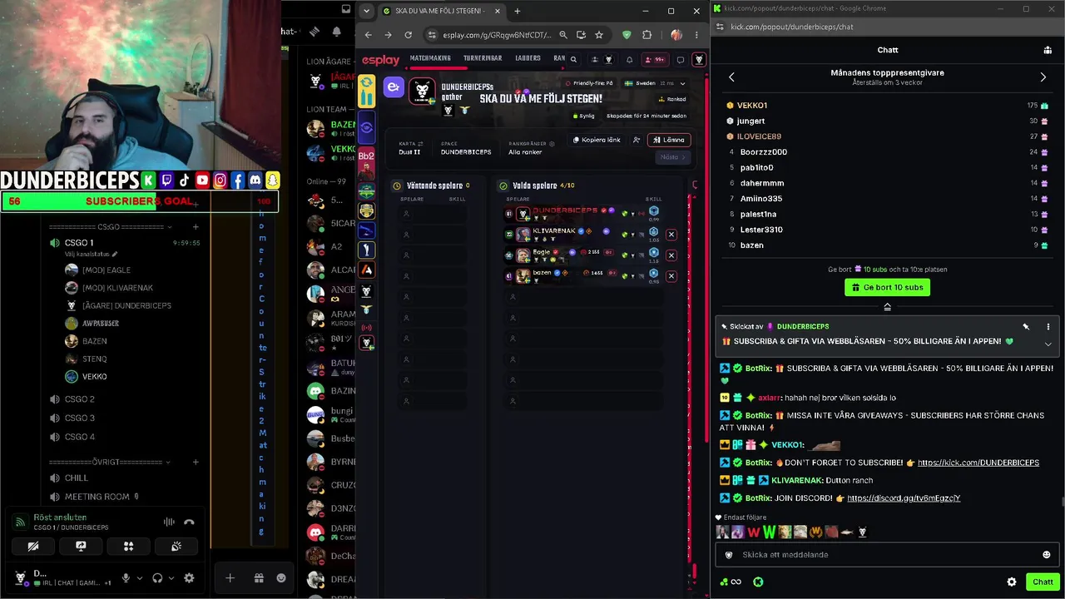Screen dimensions: 1065x599
Task: Open emoji picker in Kick chat input
Action: (x=1046, y=555)
